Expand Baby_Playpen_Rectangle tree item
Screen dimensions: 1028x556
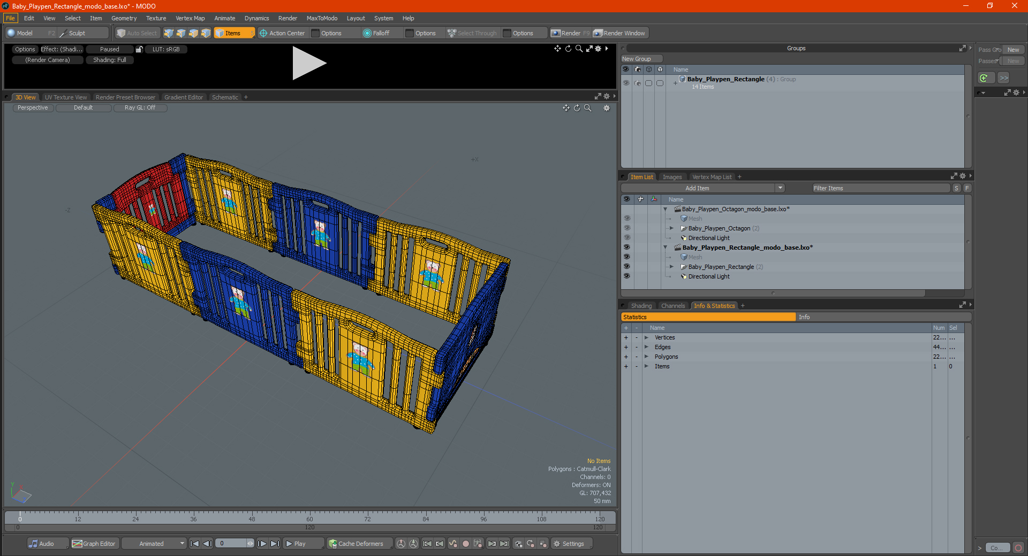coord(671,267)
